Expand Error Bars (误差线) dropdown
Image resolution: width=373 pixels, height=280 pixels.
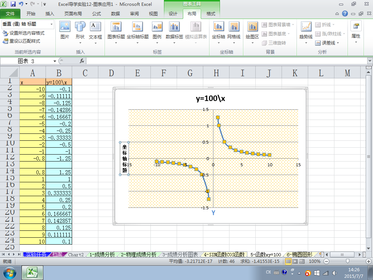tap(327, 43)
